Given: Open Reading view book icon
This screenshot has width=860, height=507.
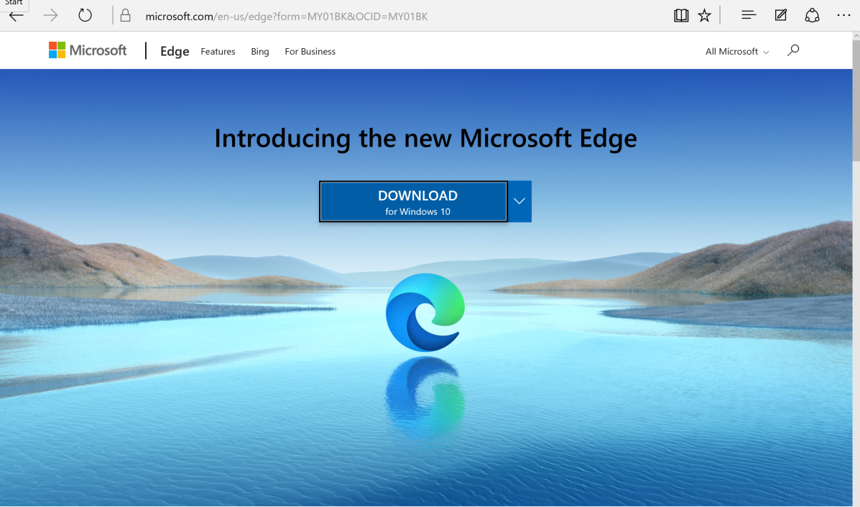Looking at the screenshot, I should click(x=681, y=15).
